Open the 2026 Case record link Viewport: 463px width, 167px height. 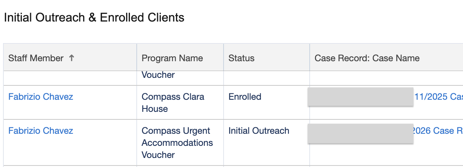438,131
